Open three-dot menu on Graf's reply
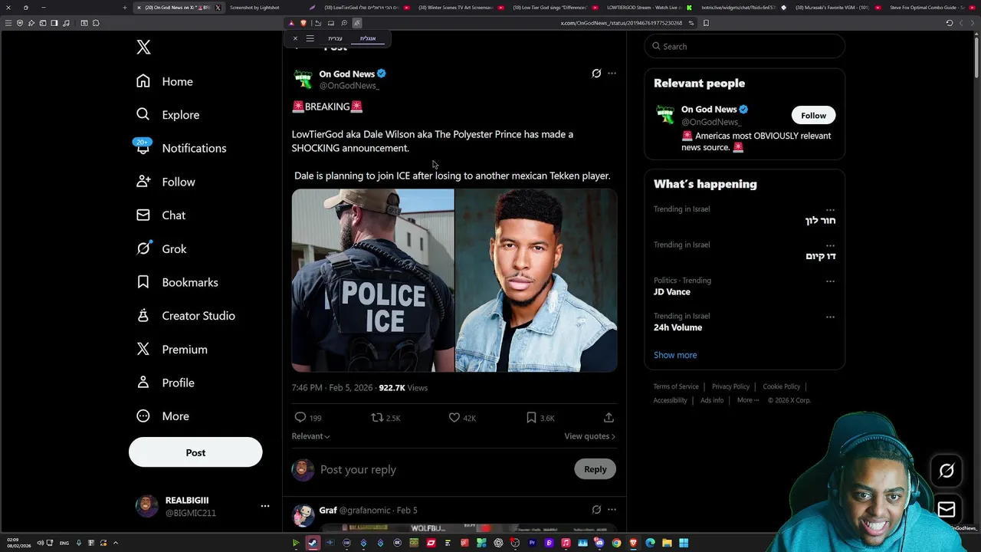The image size is (981, 552). [612, 510]
